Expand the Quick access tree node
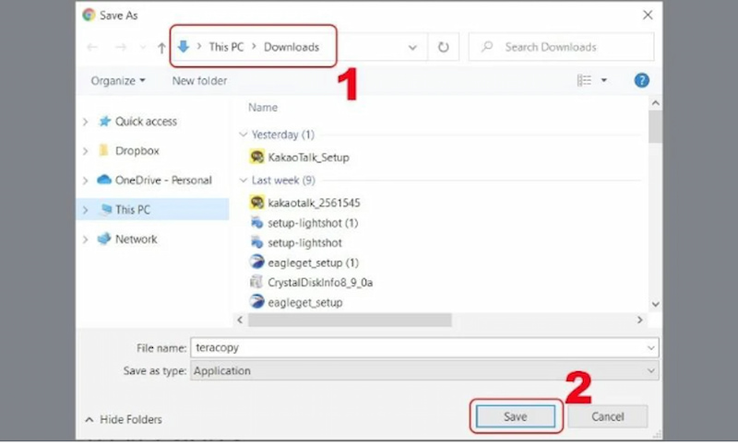Viewport: 738px width, 443px height. (x=86, y=122)
